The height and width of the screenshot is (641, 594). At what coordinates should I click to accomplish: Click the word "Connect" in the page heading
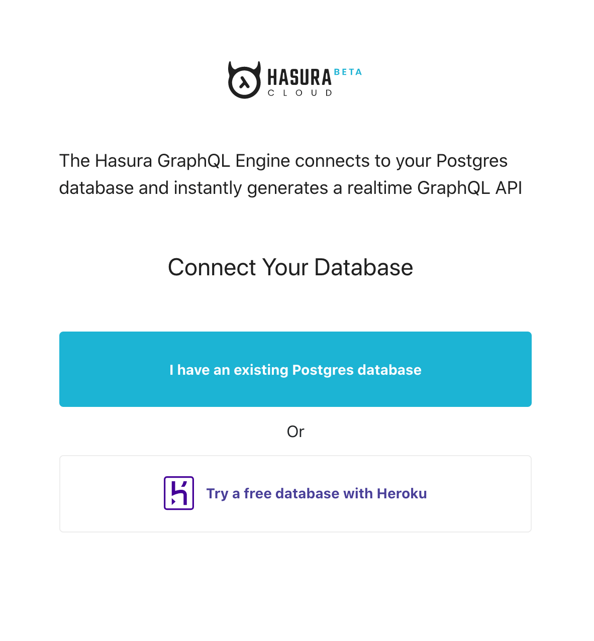pyautogui.click(x=213, y=267)
